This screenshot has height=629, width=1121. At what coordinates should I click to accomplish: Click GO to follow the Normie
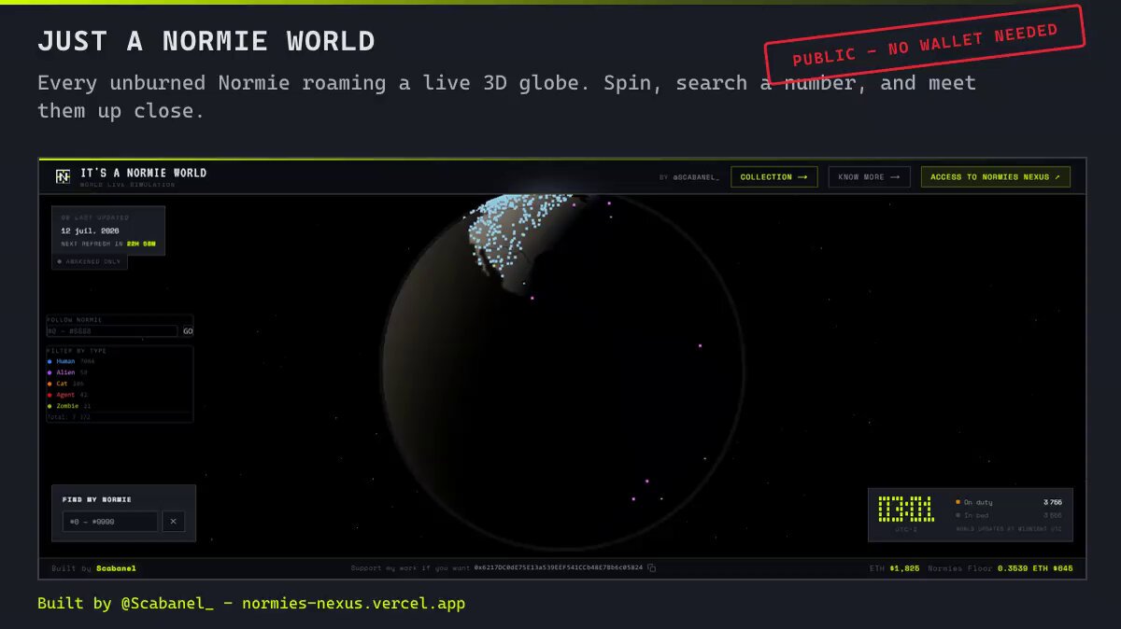[x=187, y=331]
